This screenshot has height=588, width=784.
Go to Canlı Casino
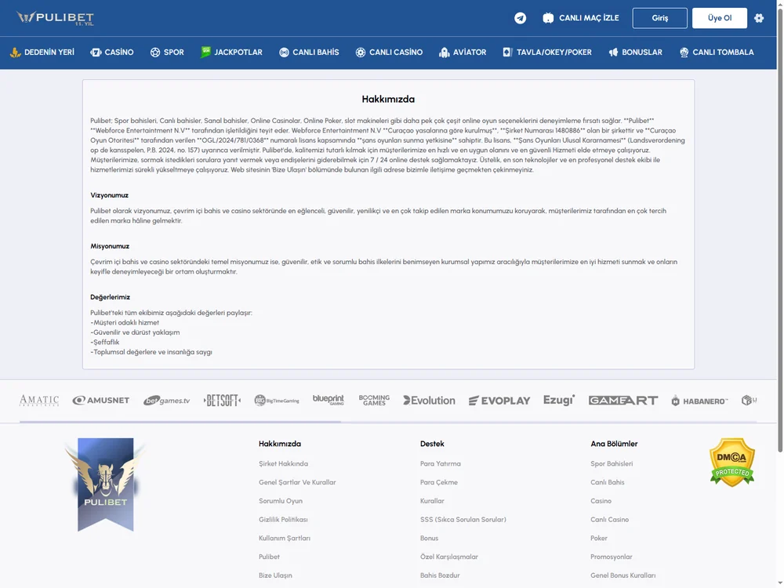coord(389,53)
